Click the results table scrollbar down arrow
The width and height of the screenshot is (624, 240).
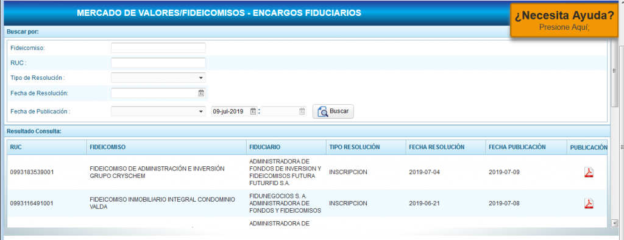point(614,224)
